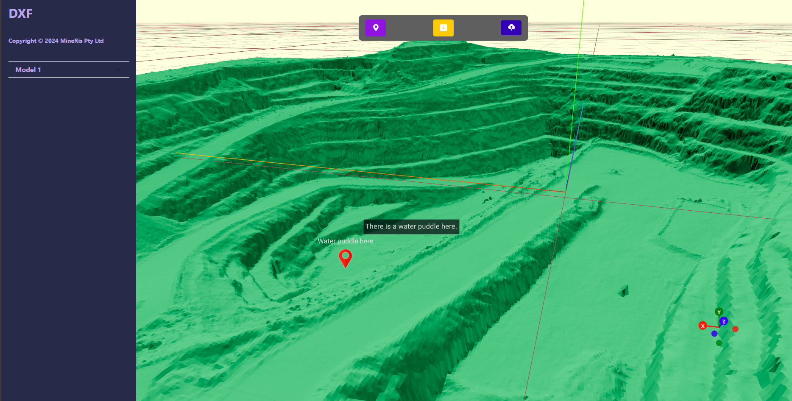
Task: Click the "Water puddle here" marker label
Action: click(346, 241)
